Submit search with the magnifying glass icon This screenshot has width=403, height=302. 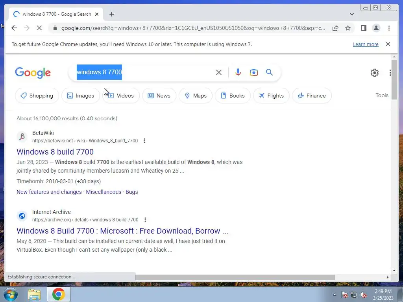269,72
